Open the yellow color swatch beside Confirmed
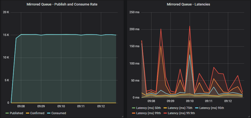 click(x=27, y=113)
